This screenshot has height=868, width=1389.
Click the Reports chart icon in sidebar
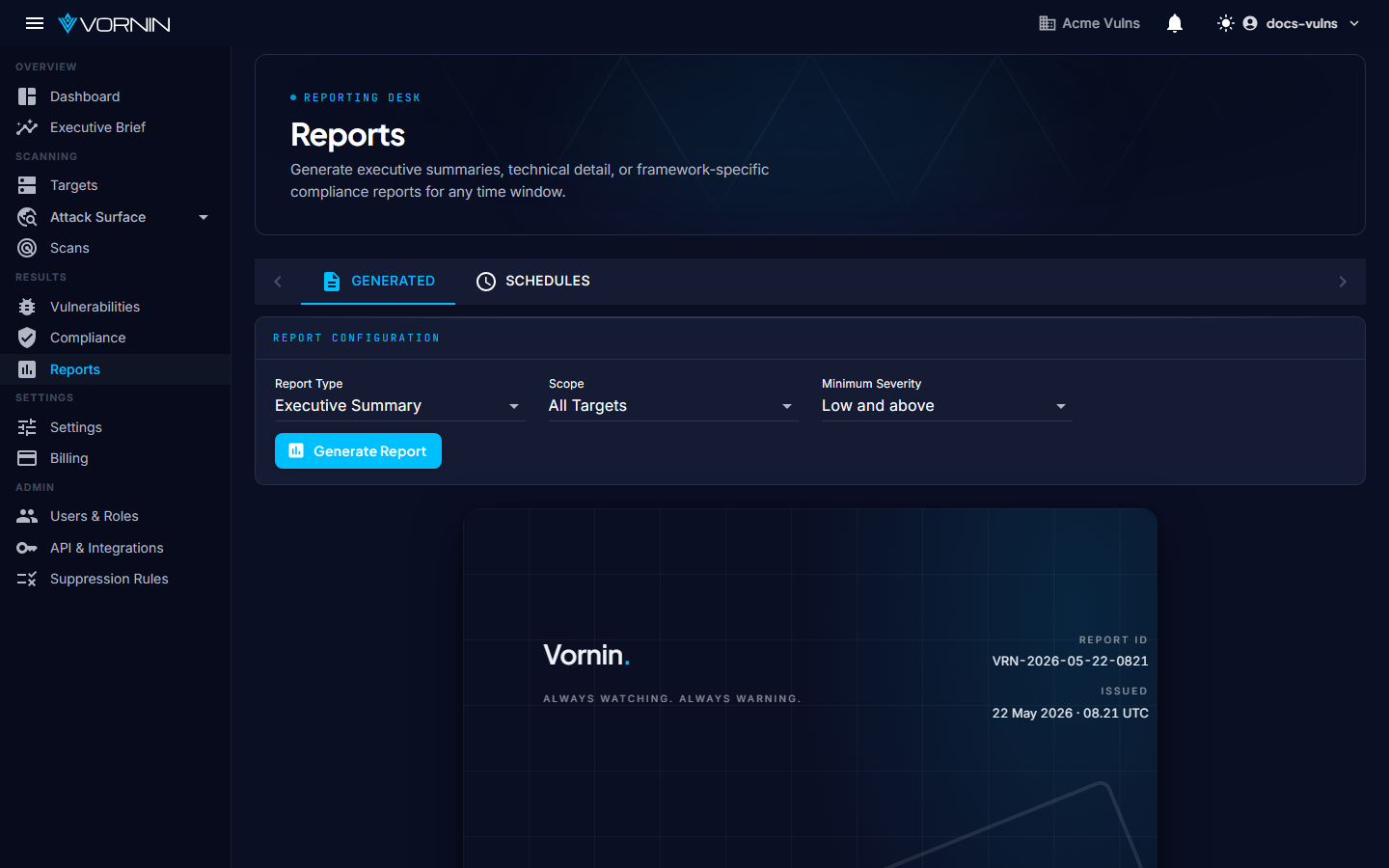point(27,369)
